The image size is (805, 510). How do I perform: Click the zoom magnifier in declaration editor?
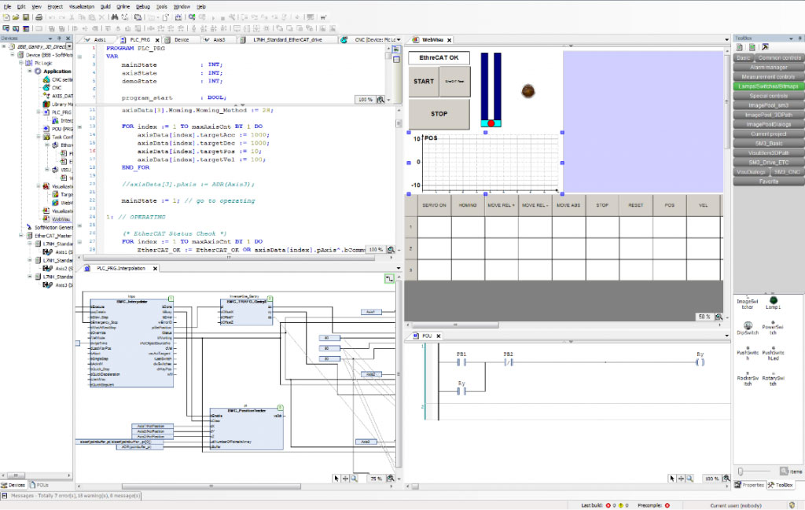(x=380, y=100)
